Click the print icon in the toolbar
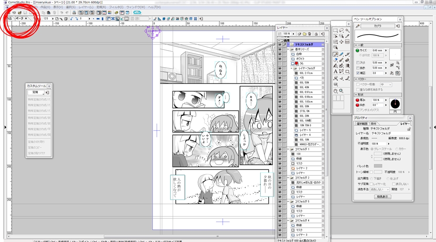 (x=74, y=13)
